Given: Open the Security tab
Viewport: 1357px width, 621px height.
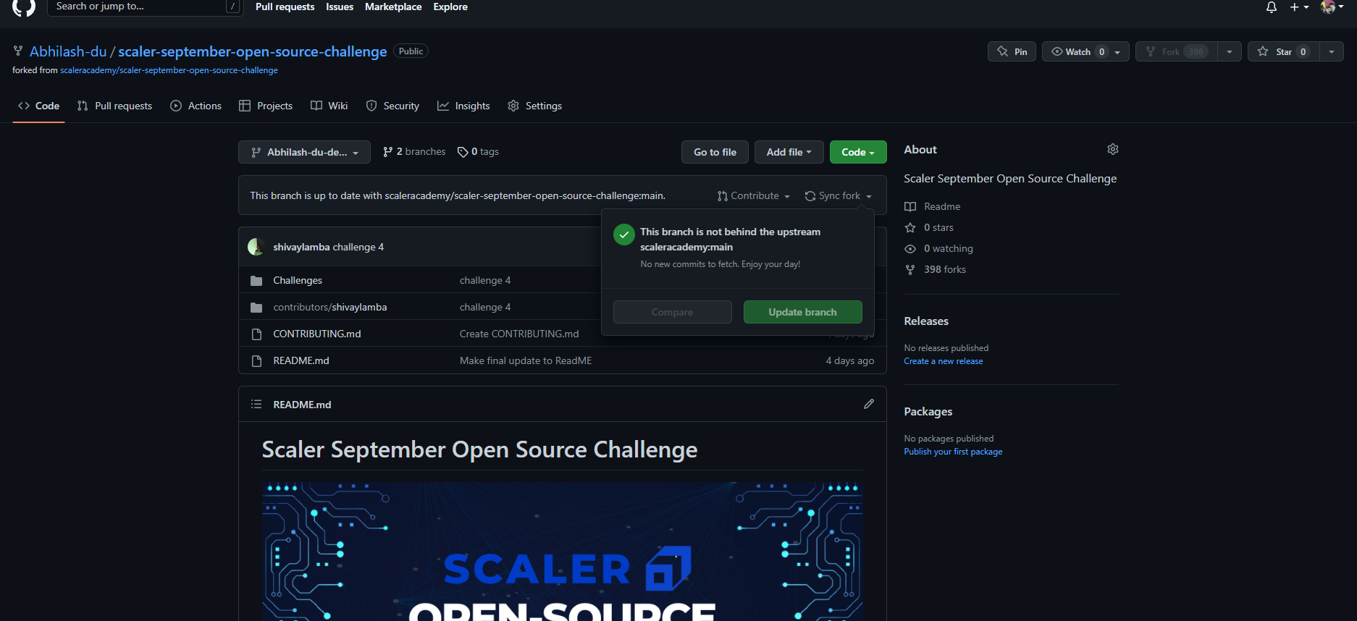Looking at the screenshot, I should (392, 106).
